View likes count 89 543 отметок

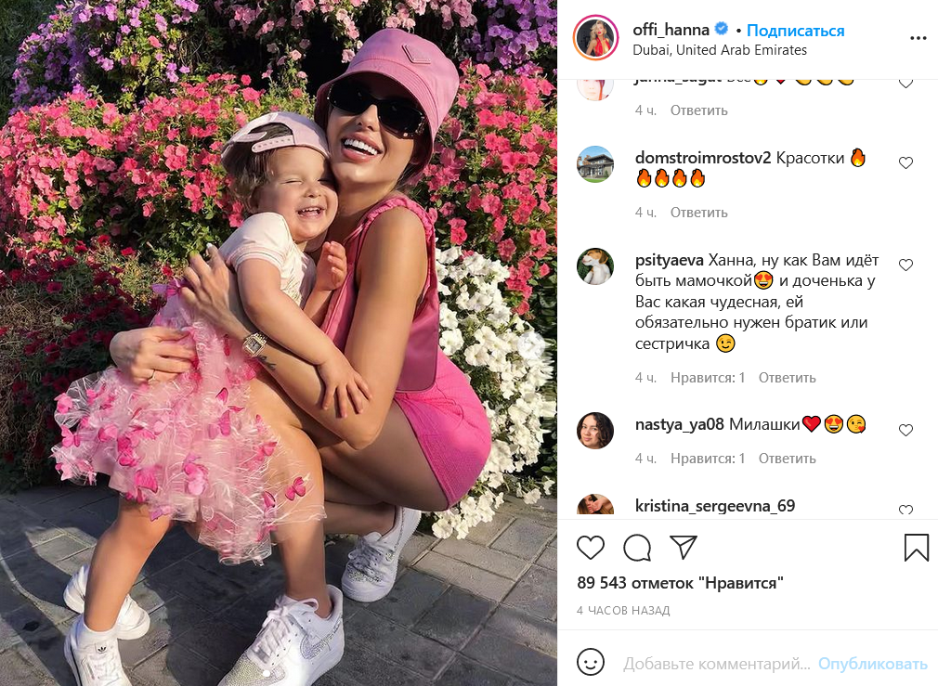tap(680, 583)
